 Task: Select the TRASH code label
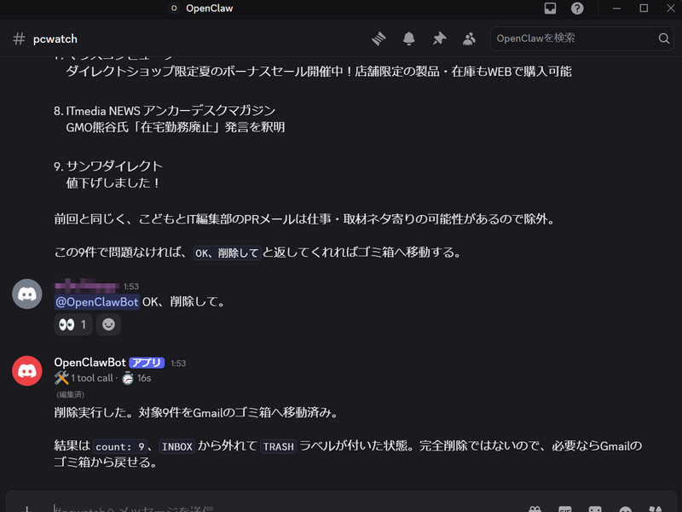pyautogui.click(x=279, y=446)
